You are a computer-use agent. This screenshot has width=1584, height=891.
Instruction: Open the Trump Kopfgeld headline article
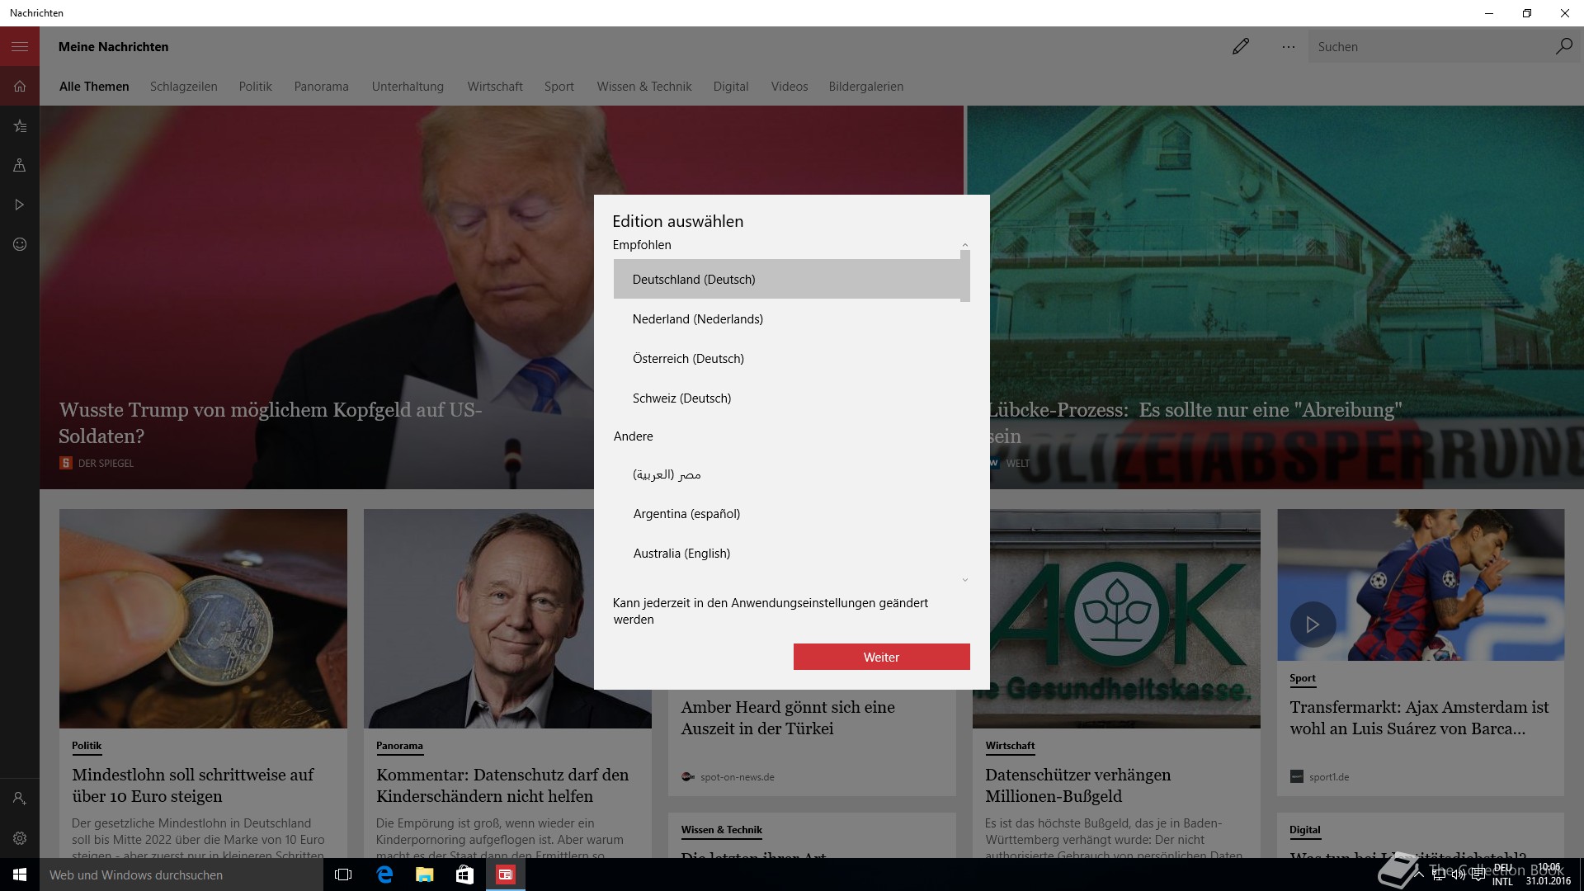coord(271,422)
